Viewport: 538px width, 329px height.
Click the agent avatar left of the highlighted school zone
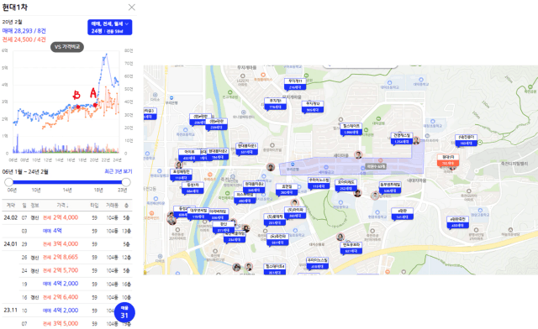[x=271, y=167]
